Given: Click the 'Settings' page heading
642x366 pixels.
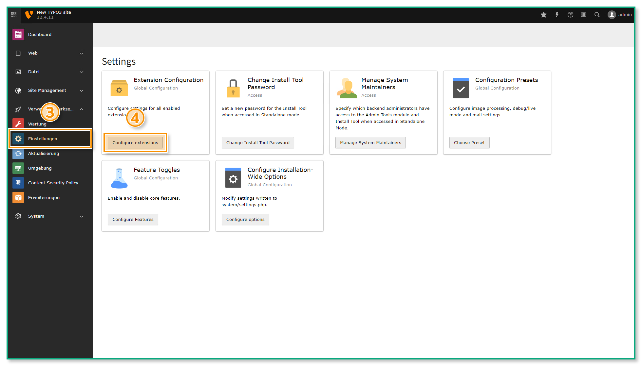Looking at the screenshot, I should coord(119,61).
